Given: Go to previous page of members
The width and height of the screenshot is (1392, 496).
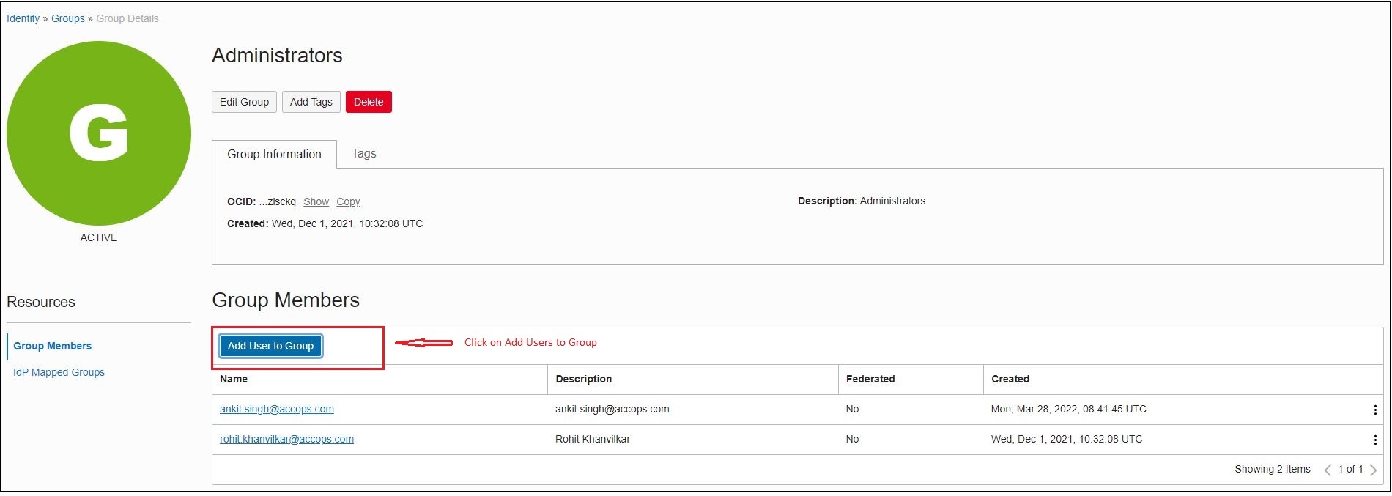Looking at the screenshot, I should [x=1328, y=470].
